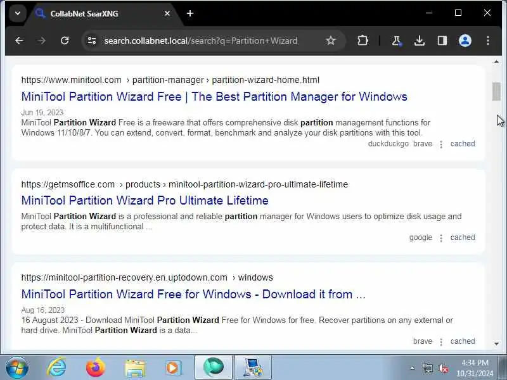Open the Chrome profile avatar
This screenshot has width=507, height=380.
(465, 41)
